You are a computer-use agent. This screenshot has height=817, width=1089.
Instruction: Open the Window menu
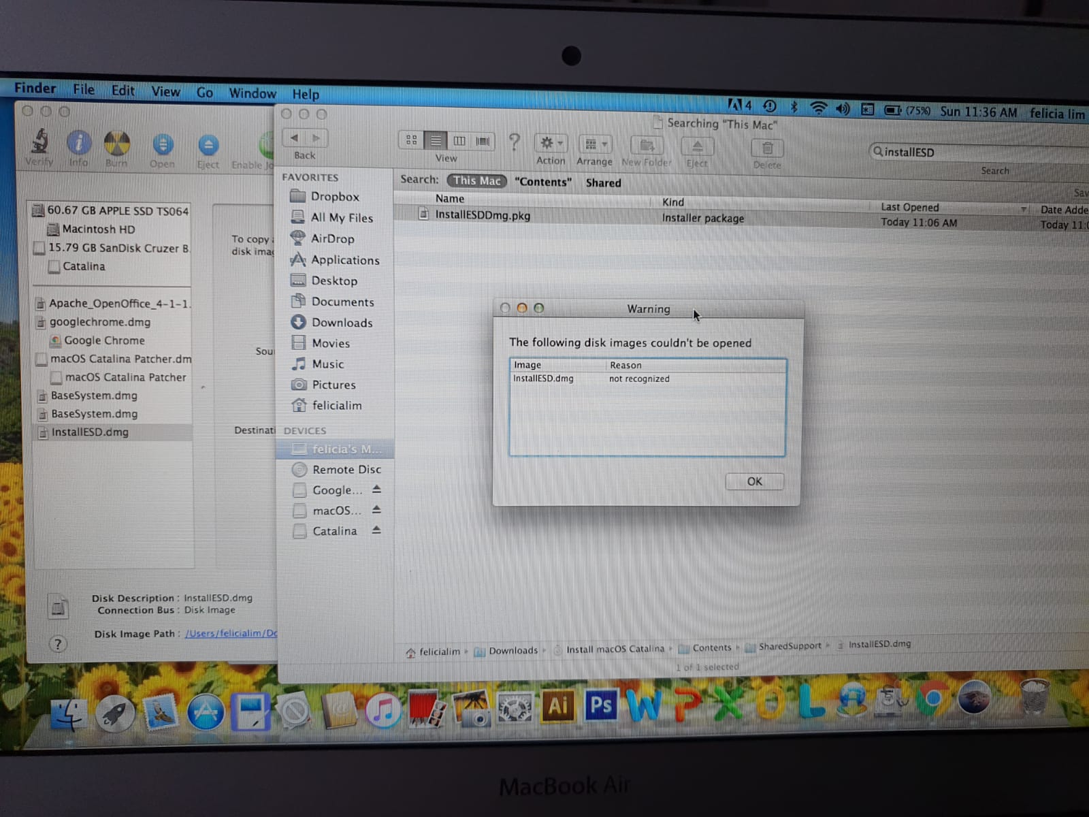point(253,93)
